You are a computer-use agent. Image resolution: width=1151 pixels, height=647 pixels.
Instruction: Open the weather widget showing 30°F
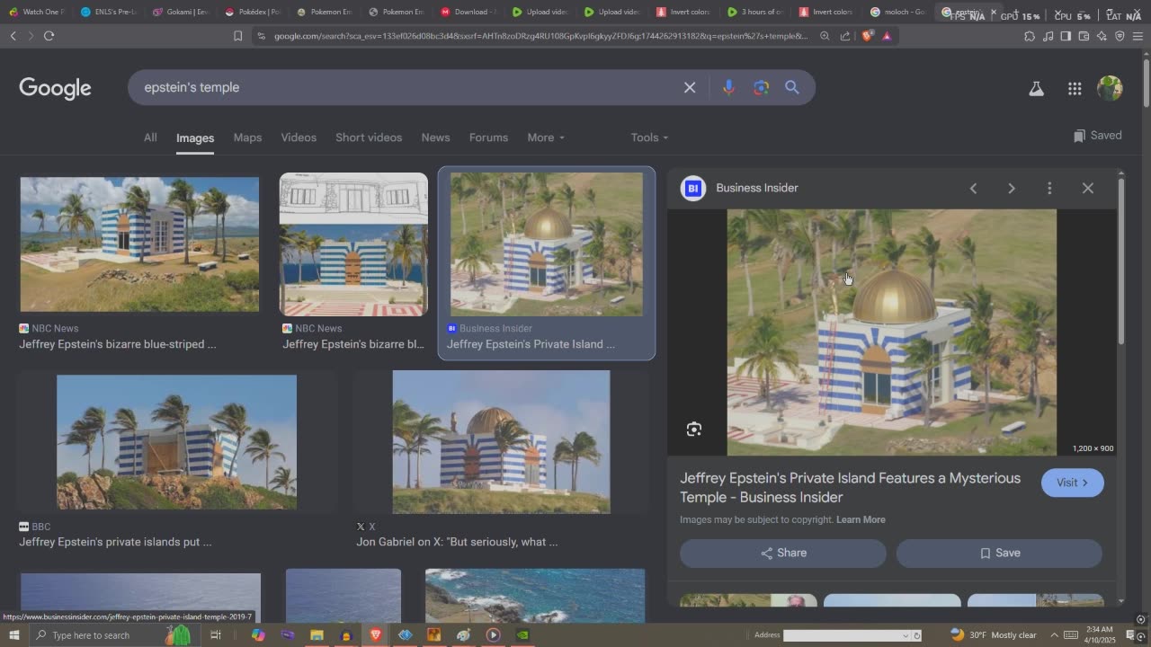994,635
